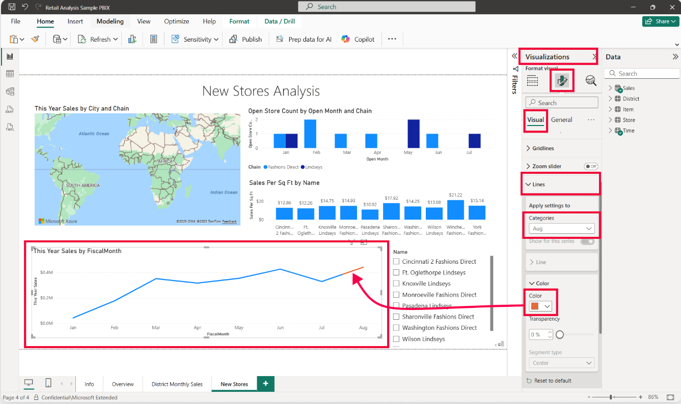Expand the Gridlines section
681x404 pixels.
(x=543, y=148)
